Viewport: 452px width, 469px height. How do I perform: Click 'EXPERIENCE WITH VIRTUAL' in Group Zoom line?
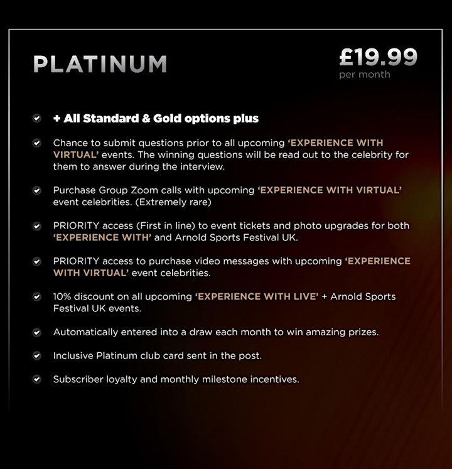coord(330,190)
